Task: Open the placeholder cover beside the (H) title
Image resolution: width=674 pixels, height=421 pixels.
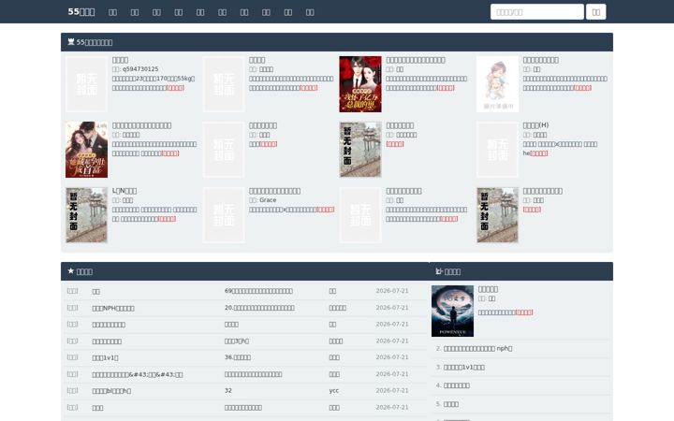Action: [x=497, y=150]
